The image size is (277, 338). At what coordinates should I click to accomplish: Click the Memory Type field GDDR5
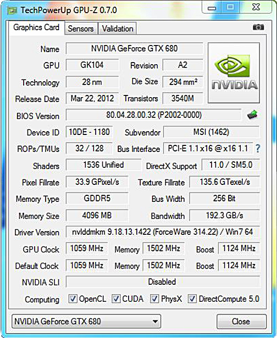click(97, 198)
